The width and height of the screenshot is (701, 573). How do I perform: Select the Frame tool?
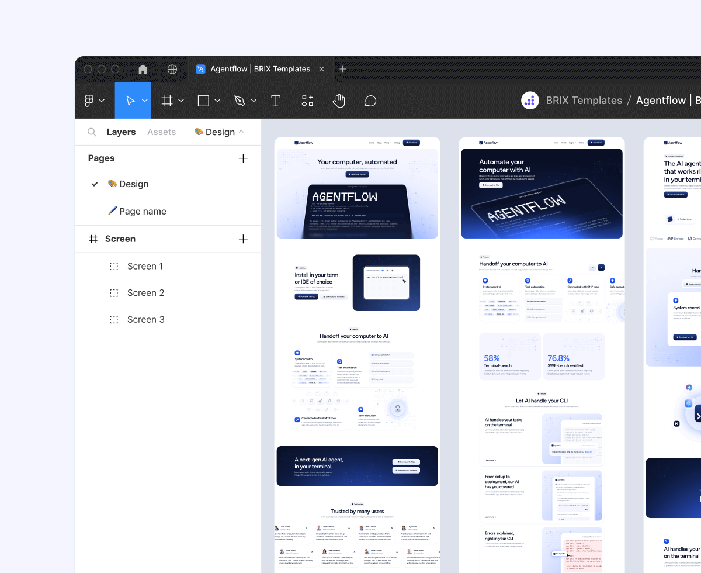(168, 100)
